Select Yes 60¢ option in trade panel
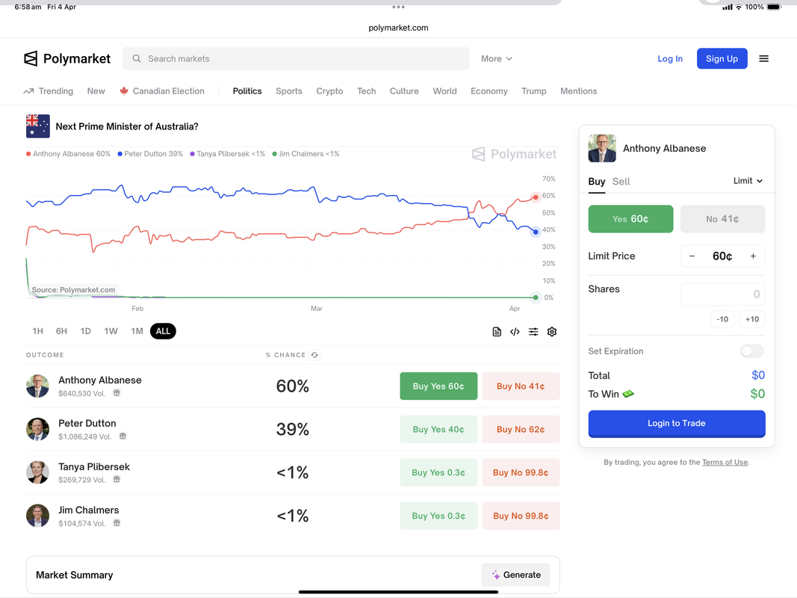This screenshot has height=598, width=797. (630, 219)
